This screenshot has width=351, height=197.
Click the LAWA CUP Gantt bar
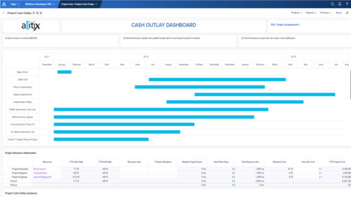[x=217, y=79]
